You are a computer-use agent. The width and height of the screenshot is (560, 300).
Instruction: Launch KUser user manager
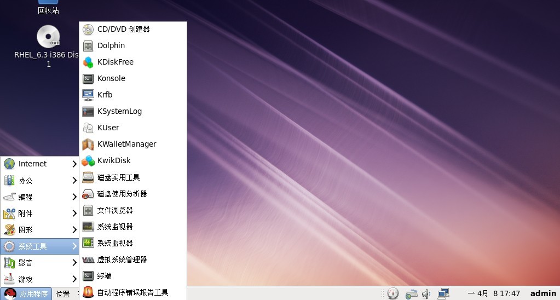point(133,128)
